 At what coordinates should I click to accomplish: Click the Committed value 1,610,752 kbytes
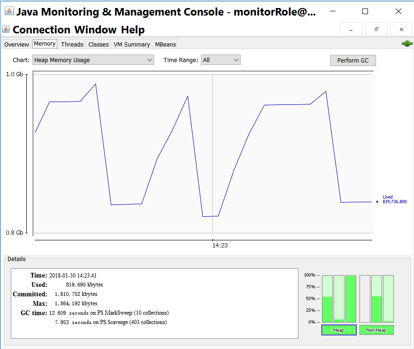(x=76, y=294)
